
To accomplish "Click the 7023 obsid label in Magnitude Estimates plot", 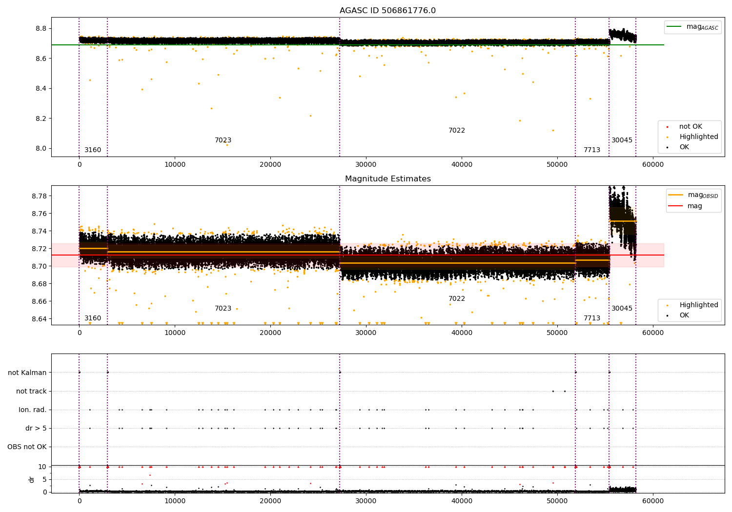I will coord(223,309).
